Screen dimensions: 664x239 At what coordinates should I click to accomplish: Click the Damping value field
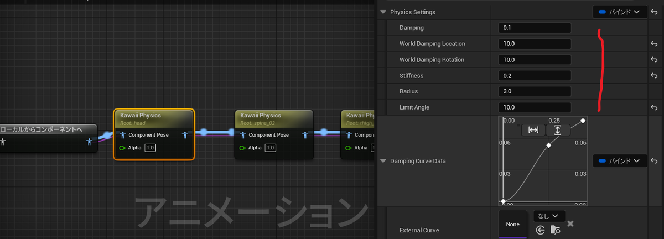click(535, 28)
